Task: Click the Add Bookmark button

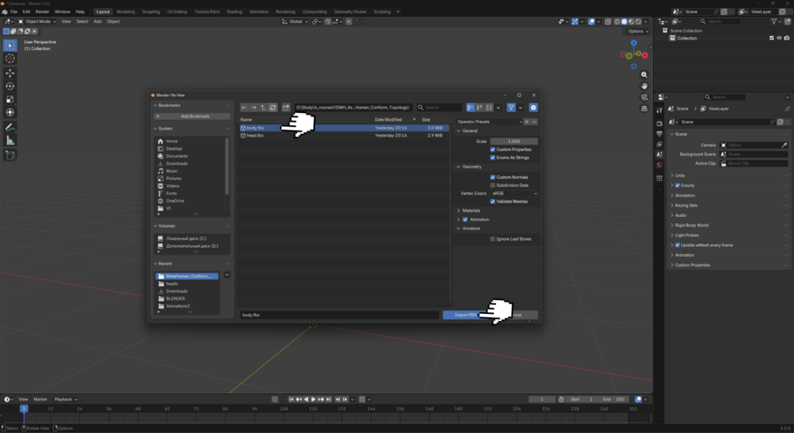Action: coord(193,116)
